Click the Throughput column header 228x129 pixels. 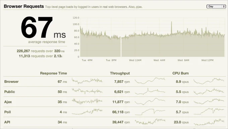pyautogui.click(x=120, y=73)
